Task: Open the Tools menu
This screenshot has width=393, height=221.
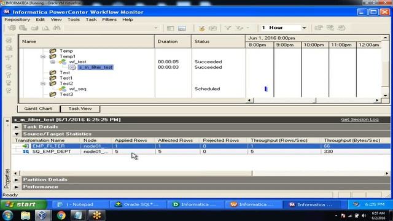Action: pyautogui.click(x=74, y=20)
